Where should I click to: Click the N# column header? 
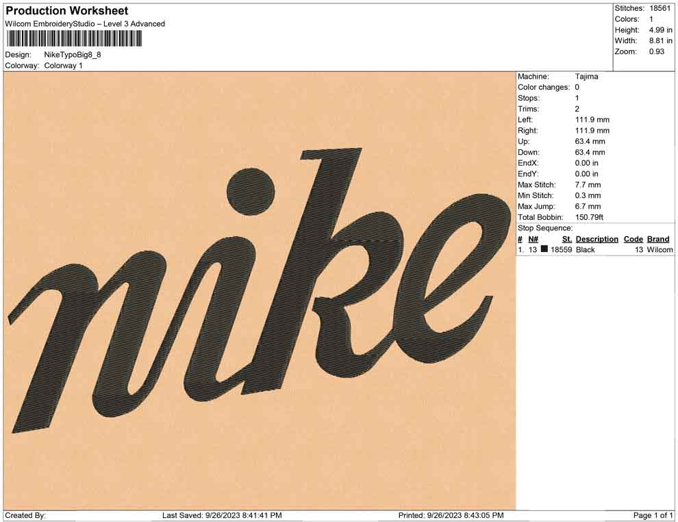(533, 239)
